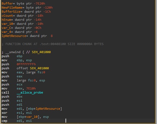Select SEH_401000 in the unwind comment
157x124 pixels.
[41, 52]
